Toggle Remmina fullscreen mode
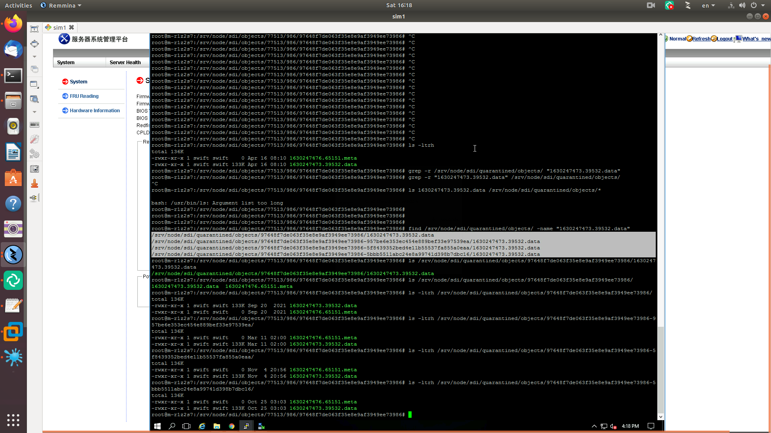 tap(35, 43)
